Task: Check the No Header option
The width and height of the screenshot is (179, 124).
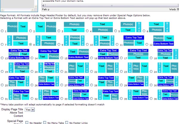Action: point(27,123)
